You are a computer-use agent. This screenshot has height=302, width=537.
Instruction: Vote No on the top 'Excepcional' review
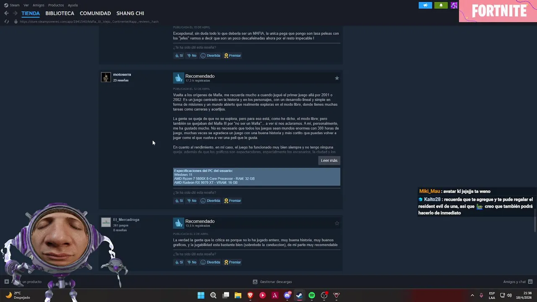pos(192,55)
